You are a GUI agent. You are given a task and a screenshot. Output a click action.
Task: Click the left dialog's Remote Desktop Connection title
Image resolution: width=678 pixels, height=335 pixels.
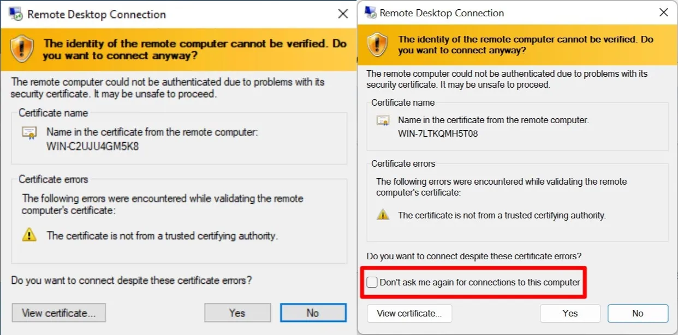point(97,15)
